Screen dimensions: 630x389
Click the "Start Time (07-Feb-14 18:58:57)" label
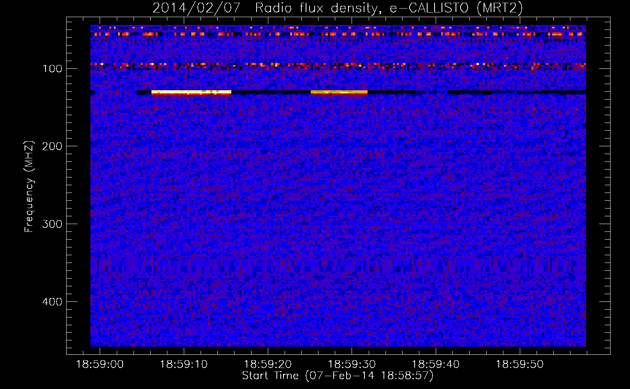[338, 376]
